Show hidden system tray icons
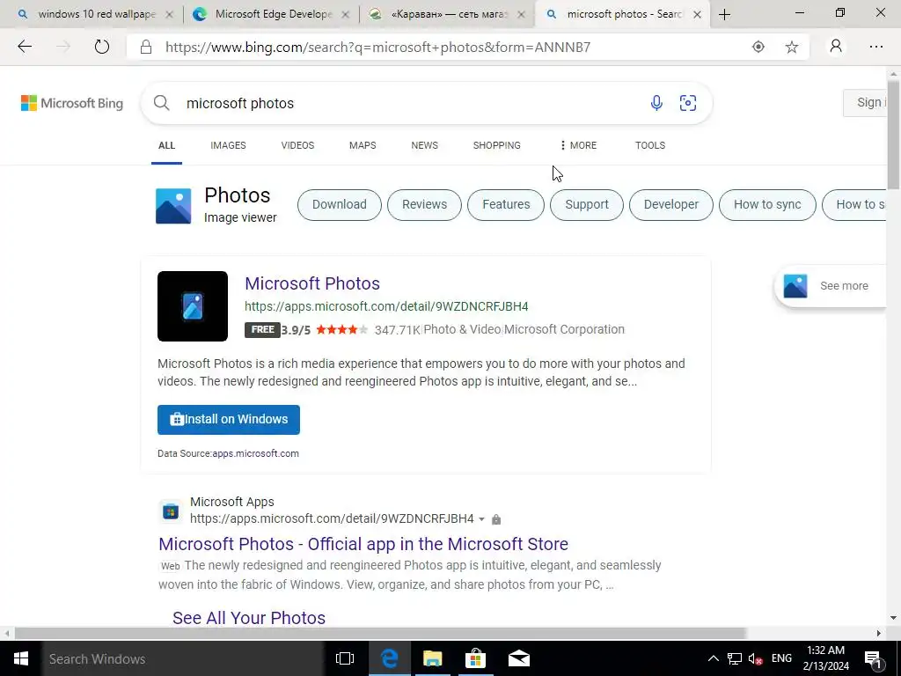The width and height of the screenshot is (901, 676). click(x=713, y=658)
